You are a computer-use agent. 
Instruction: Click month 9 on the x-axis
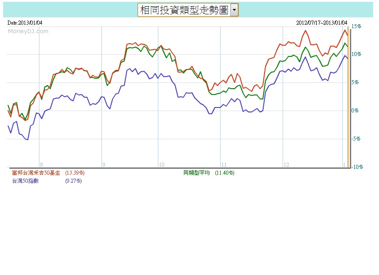[x=104, y=165]
